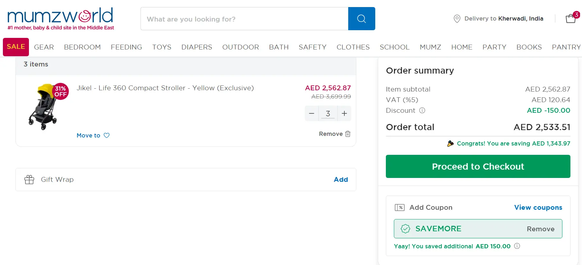Image resolution: width=582 pixels, height=265 pixels.
Task: Click Proceed to Checkout button
Action: (478, 166)
